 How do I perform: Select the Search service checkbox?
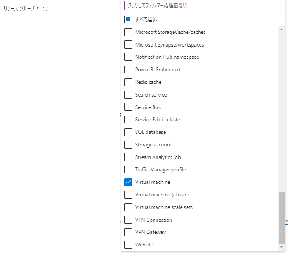point(128,95)
